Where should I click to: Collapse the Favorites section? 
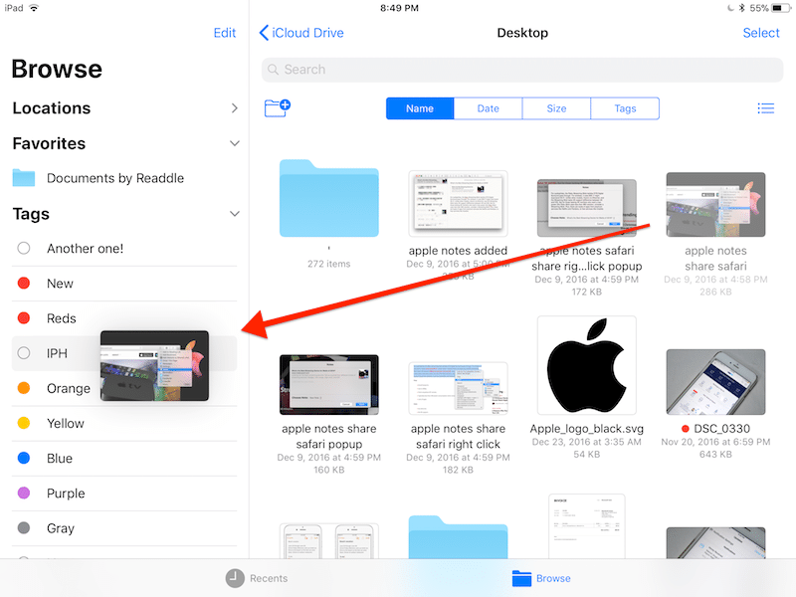click(x=234, y=143)
